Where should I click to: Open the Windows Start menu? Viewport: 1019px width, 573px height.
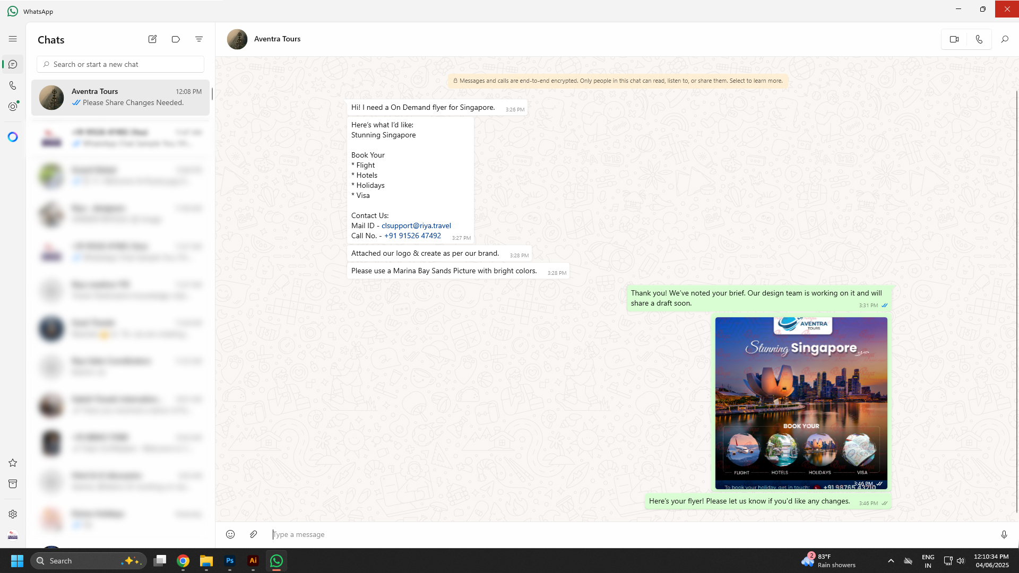pos(17,561)
